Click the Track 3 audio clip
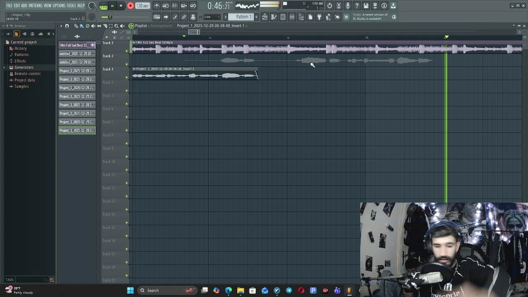528x297 pixels. (195, 73)
